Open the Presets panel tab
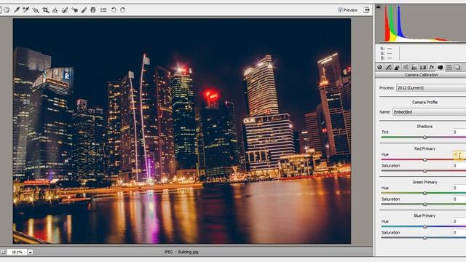Viewport: 466px width, 262px height. pos(449,68)
